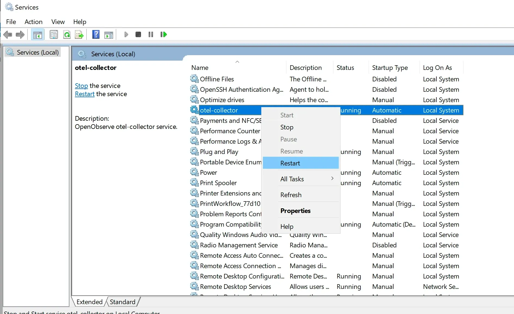The image size is (514, 314).
Task: Choose Restart from the context menu
Action: click(290, 163)
